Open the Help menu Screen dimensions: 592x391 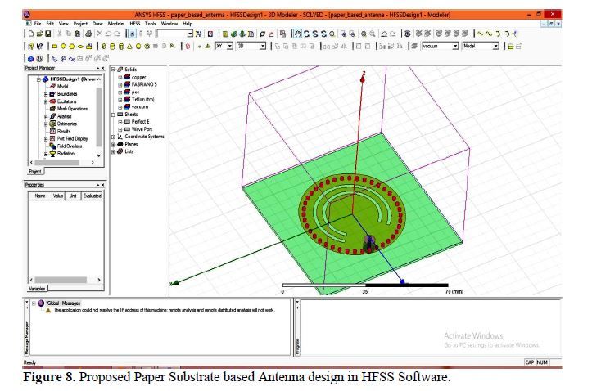(188, 24)
